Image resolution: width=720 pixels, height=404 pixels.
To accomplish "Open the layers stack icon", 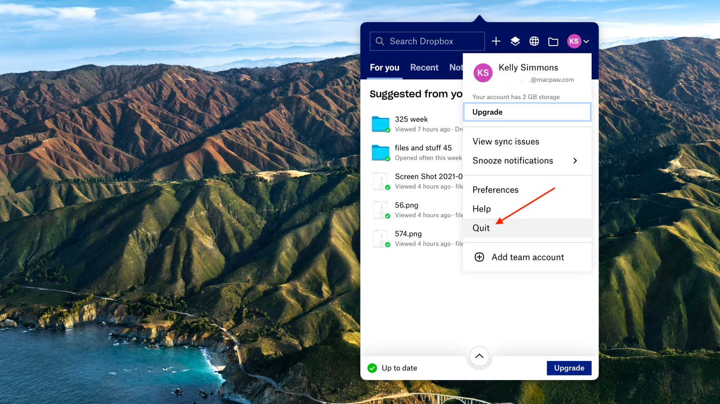I will pyautogui.click(x=515, y=42).
